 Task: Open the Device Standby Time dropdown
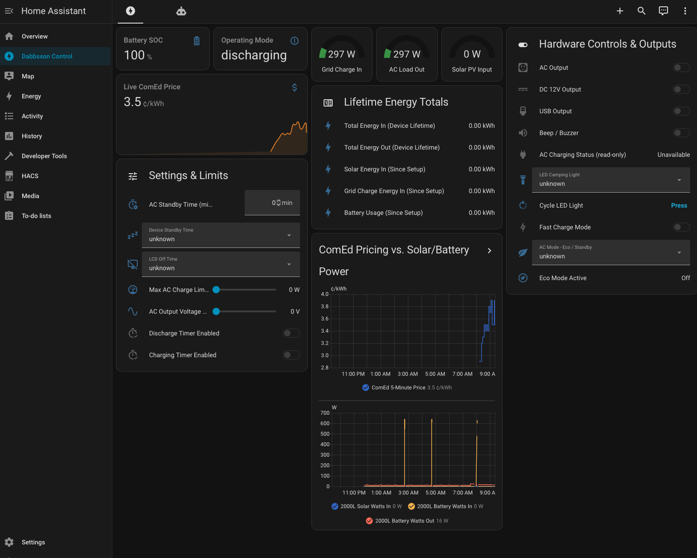point(221,235)
